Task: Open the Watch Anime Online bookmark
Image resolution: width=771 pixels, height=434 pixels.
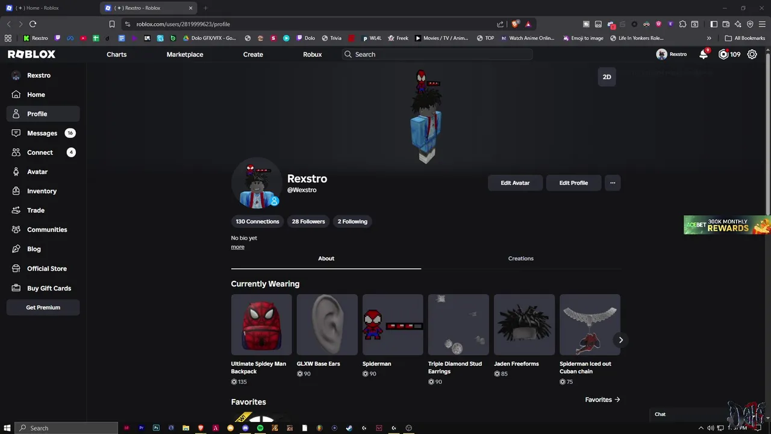Action: point(527,38)
